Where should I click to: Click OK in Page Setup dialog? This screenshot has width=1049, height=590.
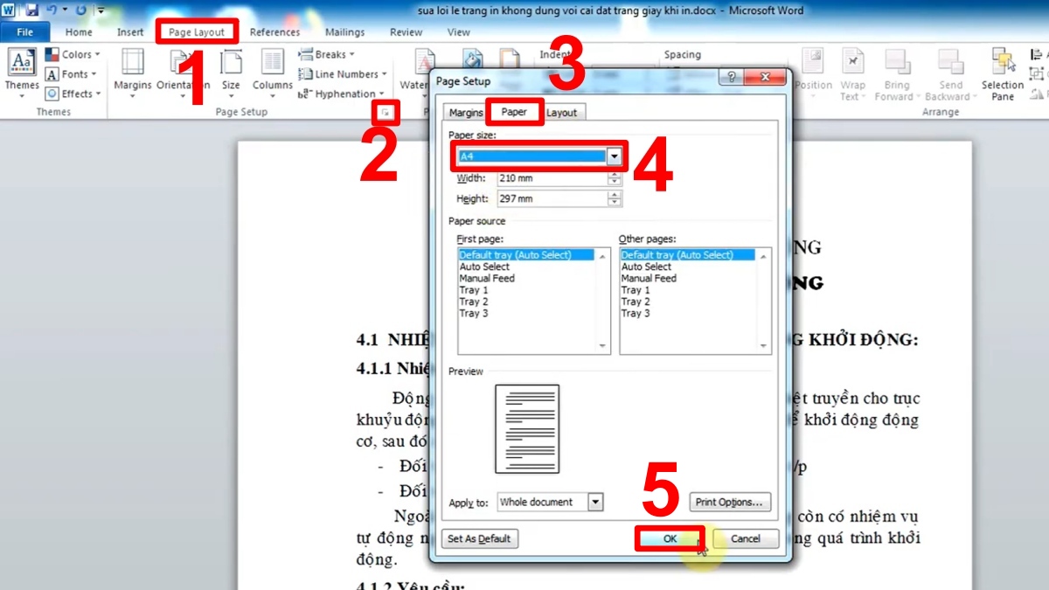pos(670,538)
